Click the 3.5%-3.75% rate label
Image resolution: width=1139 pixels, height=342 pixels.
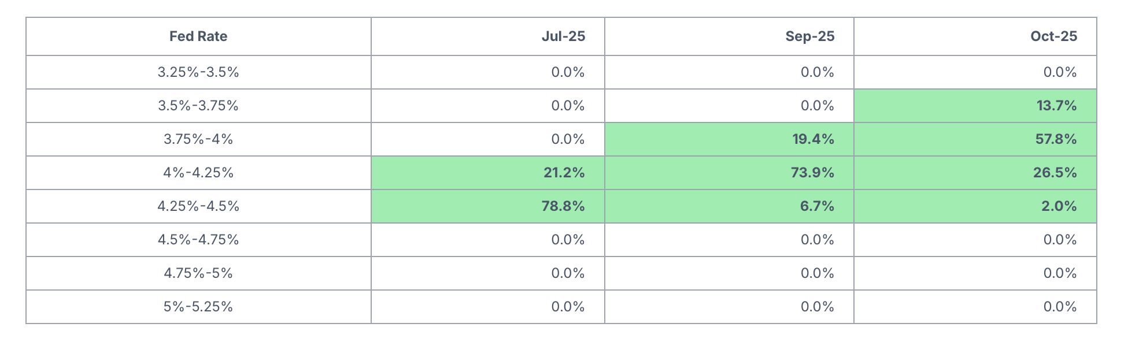[198, 106]
